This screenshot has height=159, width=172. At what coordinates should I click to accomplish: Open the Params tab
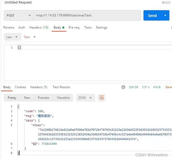click(x=9, y=27)
